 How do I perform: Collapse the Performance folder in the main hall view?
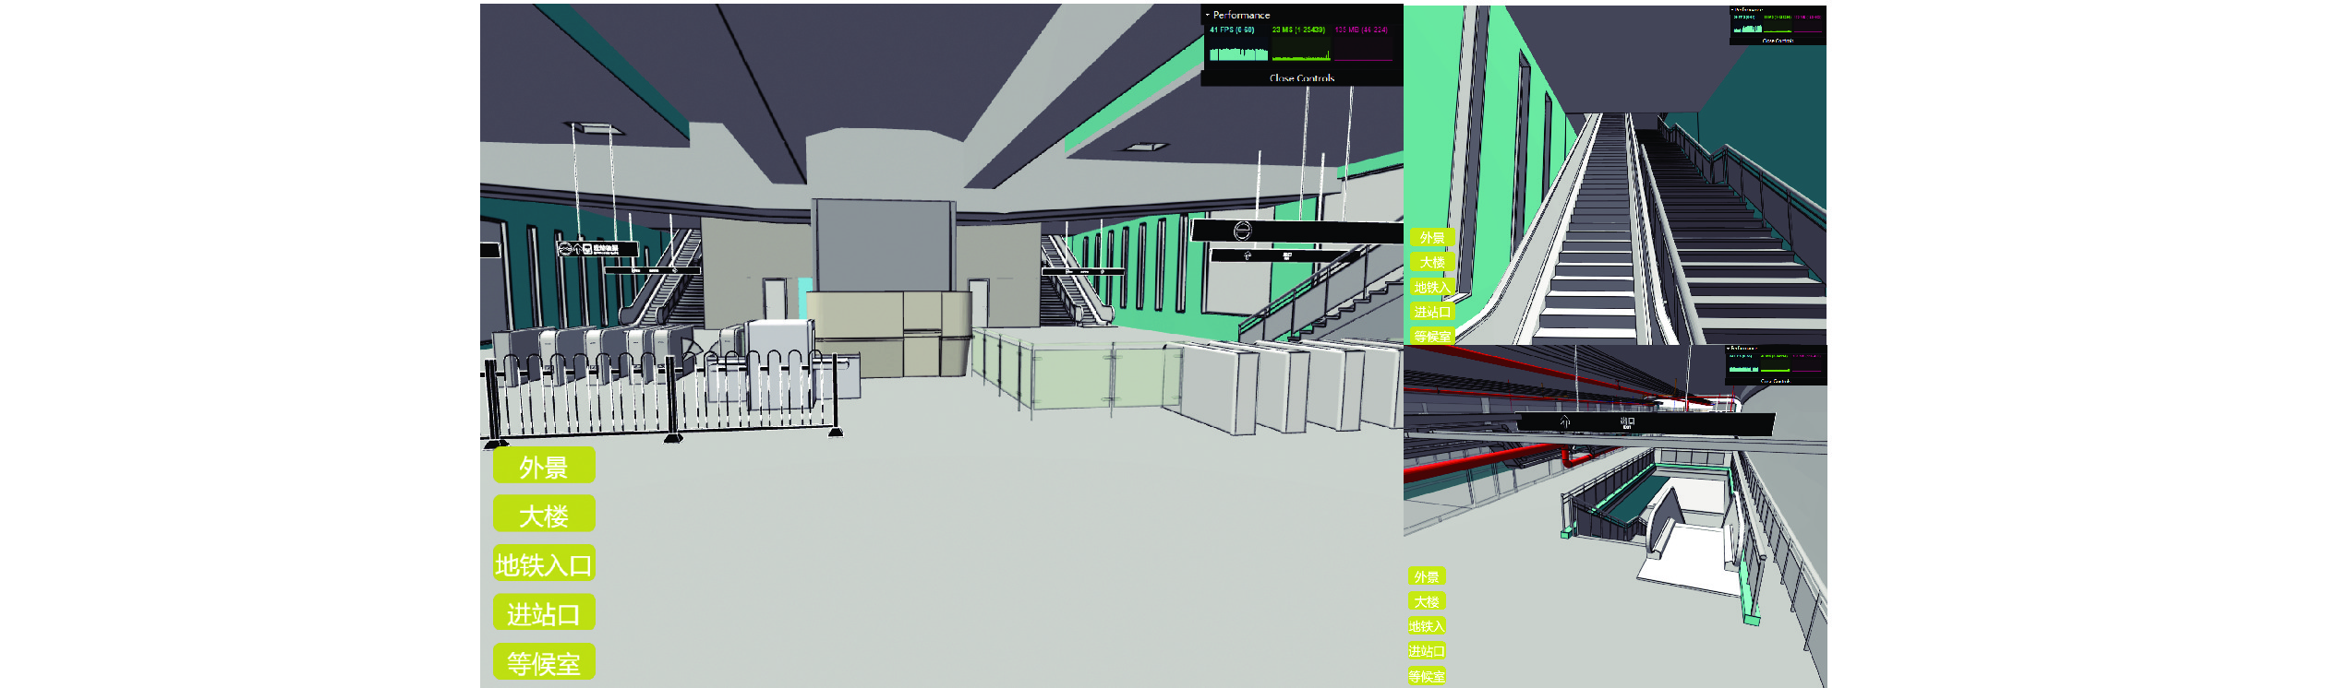1301,15
